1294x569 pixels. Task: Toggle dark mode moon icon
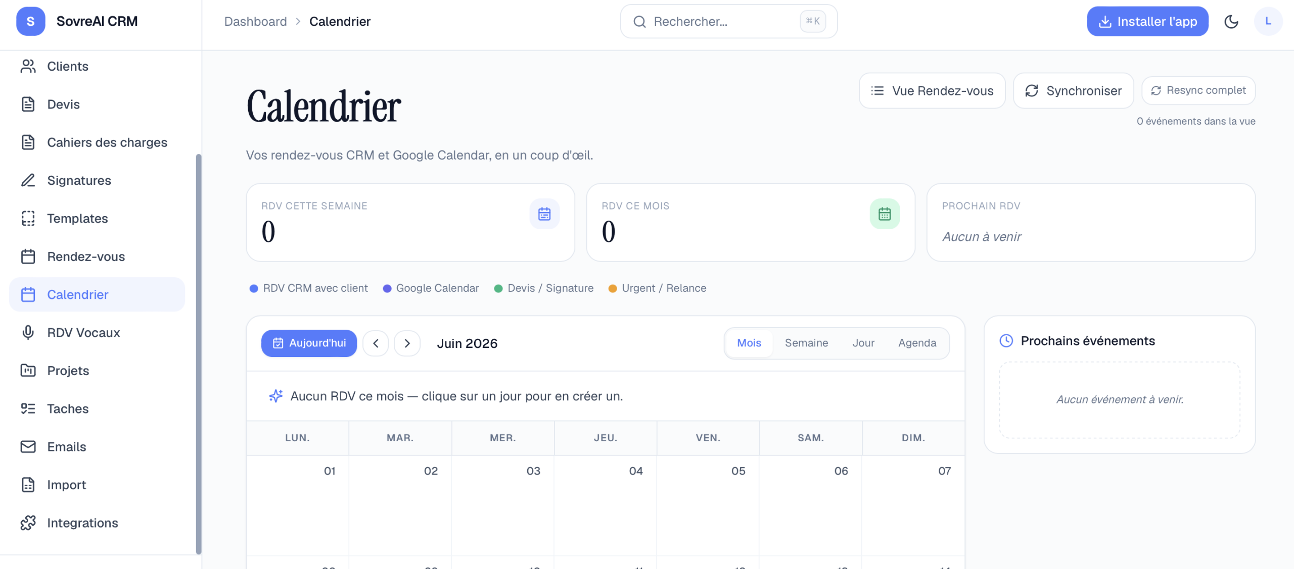(1231, 21)
